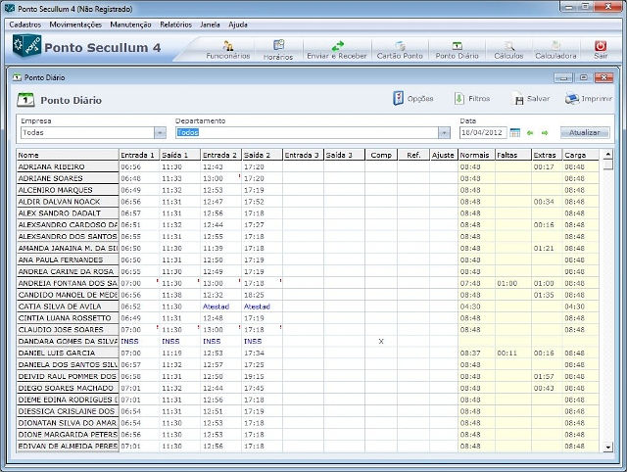Go to next day with right green arrow
Viewport: 627px width, 472px height.
pyautogui.click(x=545, y=132)
